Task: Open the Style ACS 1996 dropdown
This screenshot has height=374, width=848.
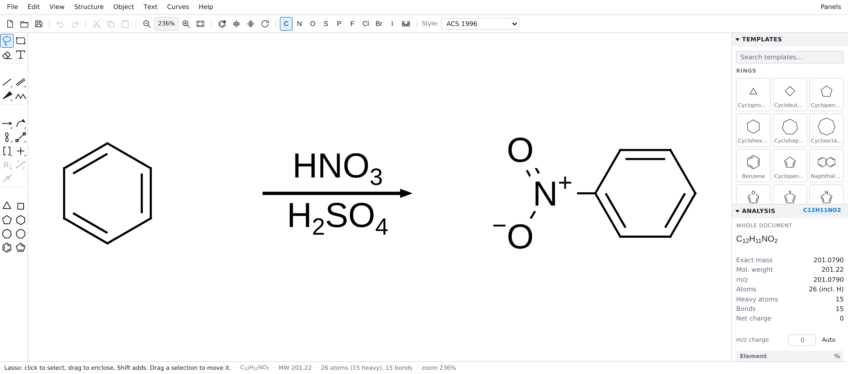Action: tap(480, 24)
